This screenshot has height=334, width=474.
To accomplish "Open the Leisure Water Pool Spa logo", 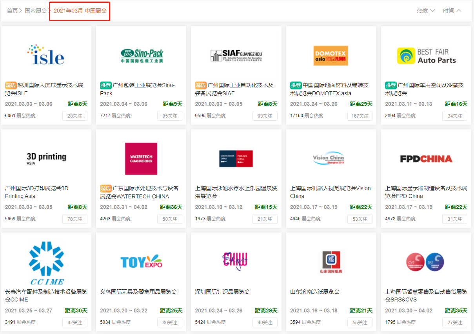I will (x=236, y=158).
